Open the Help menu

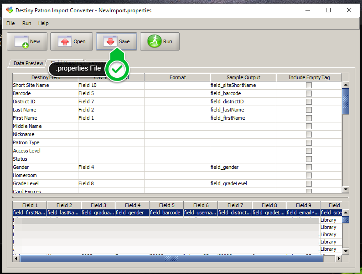(43, 23)
